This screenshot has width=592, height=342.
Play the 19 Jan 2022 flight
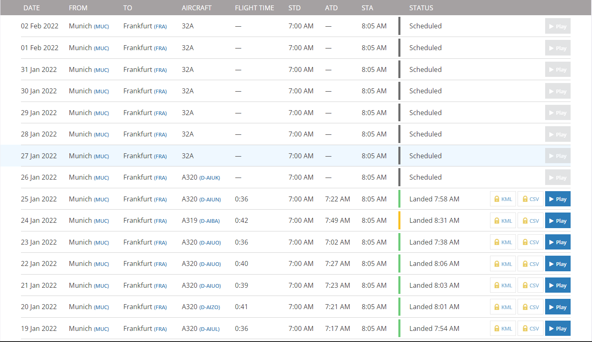pos(557,328)
